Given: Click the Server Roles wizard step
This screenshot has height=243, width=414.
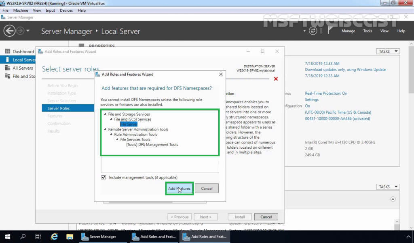Looking at the screenshot, I should click(68, 108).
